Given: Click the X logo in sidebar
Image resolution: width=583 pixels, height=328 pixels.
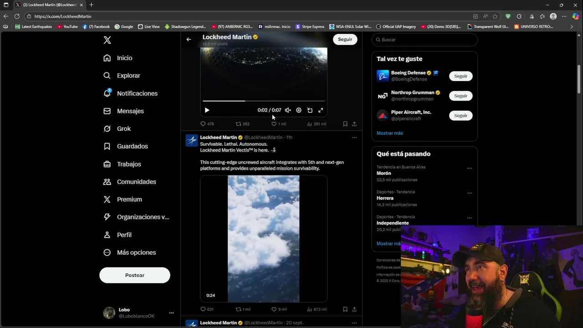Looking at the screenshot, I should tap(107, 40).
